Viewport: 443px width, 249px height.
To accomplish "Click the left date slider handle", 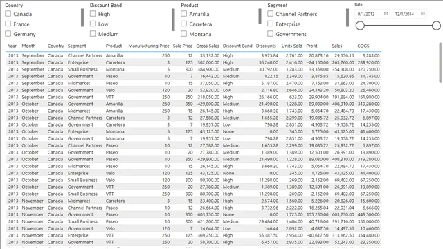I will point(360,26).
